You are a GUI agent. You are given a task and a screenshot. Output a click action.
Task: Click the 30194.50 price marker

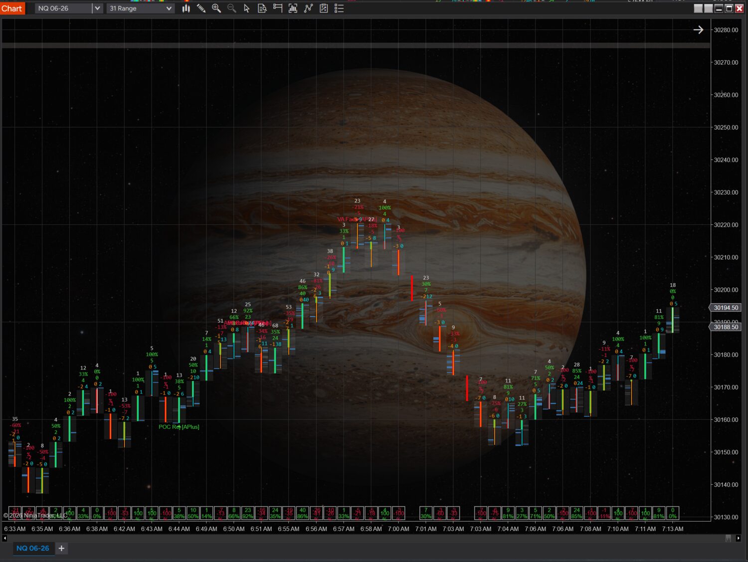[x=726, y=308]
